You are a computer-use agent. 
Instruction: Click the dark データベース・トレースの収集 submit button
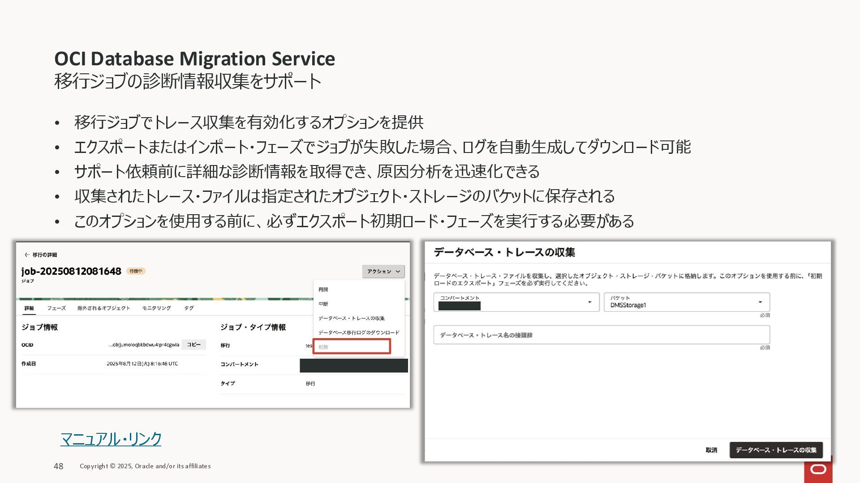(776, 450)
